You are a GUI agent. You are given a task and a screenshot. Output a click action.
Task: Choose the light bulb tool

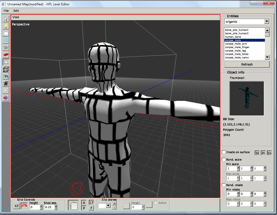click(x=6, y=26)
